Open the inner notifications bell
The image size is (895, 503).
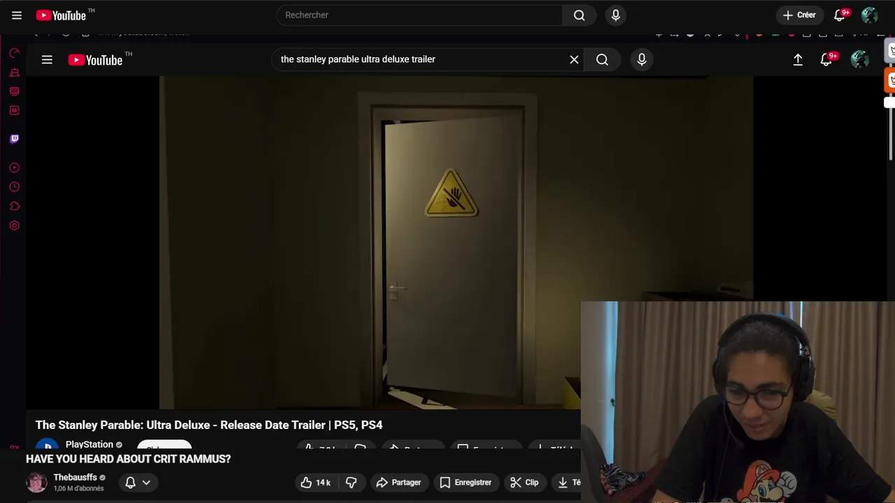[827, 59]
